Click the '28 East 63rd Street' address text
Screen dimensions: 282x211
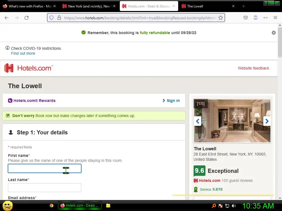[x=230, y=157]
